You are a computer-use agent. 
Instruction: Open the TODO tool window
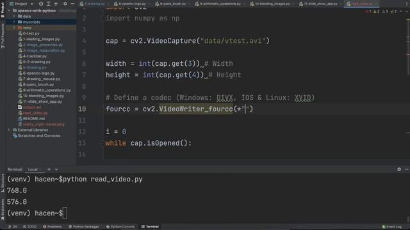tap(29, 227)
